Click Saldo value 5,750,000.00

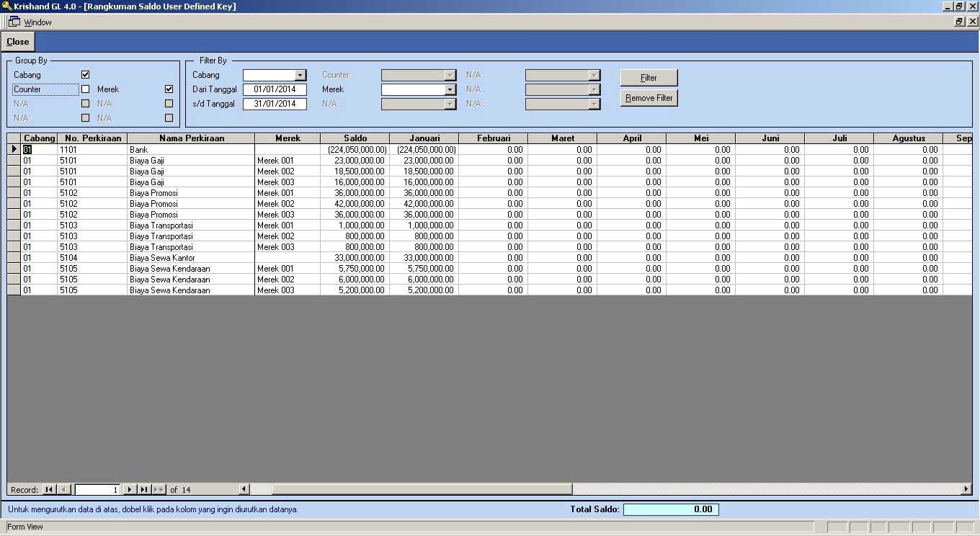tap(355, 269)
